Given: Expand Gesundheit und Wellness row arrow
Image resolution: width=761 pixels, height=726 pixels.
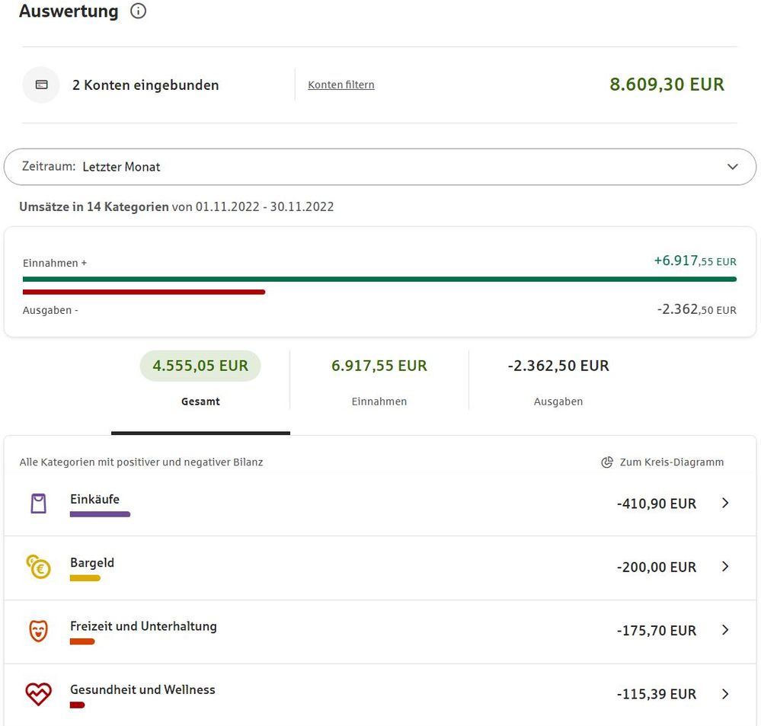Looking at the screenshot, I should [x=725, y=694].
